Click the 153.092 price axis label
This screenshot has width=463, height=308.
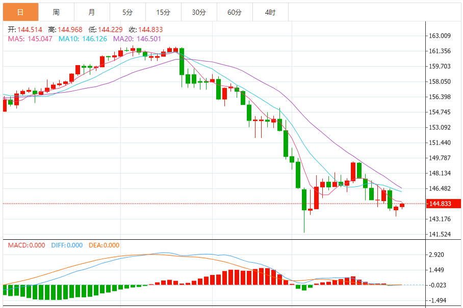440,127
